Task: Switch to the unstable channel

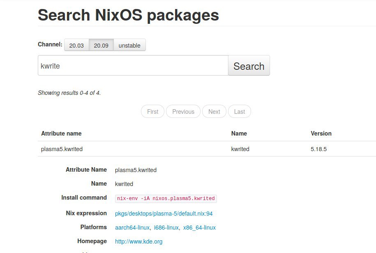Action: click(129, 45)
